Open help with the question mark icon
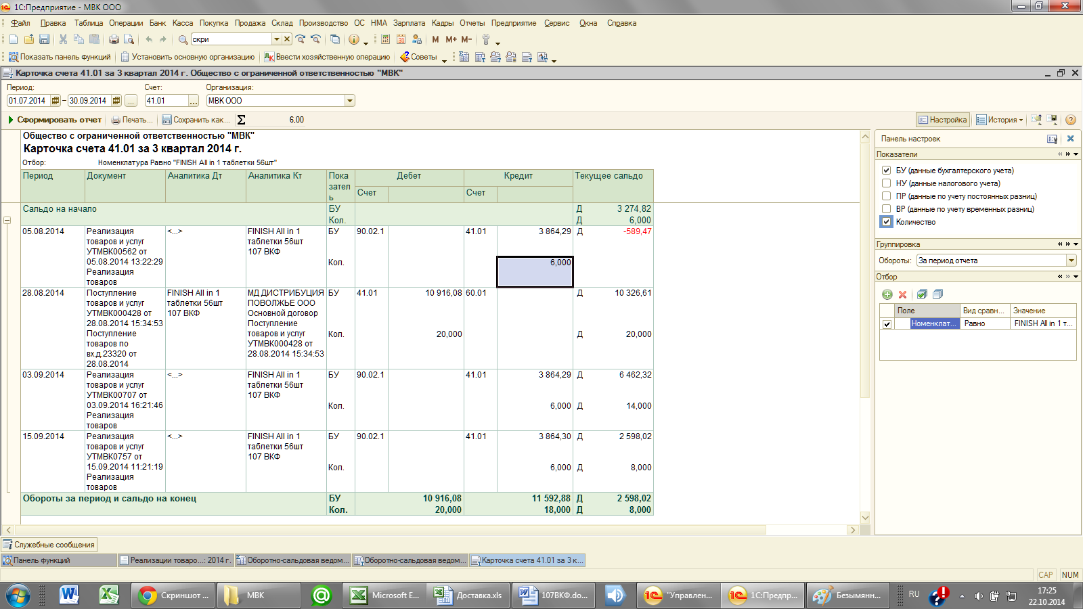The width and height of the screenshot is (1083, 609). (1071, 120)
